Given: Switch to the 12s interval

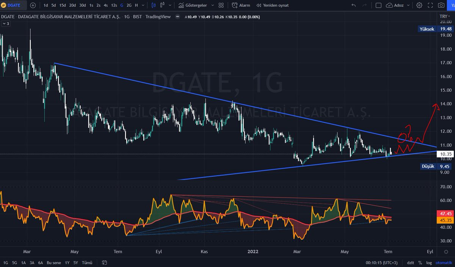Looking at the screenshot, I should tap(114, 5).
